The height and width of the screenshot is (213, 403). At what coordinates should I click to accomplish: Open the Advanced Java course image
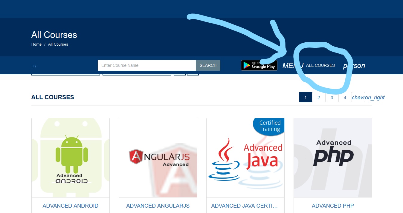click(245, 158)
